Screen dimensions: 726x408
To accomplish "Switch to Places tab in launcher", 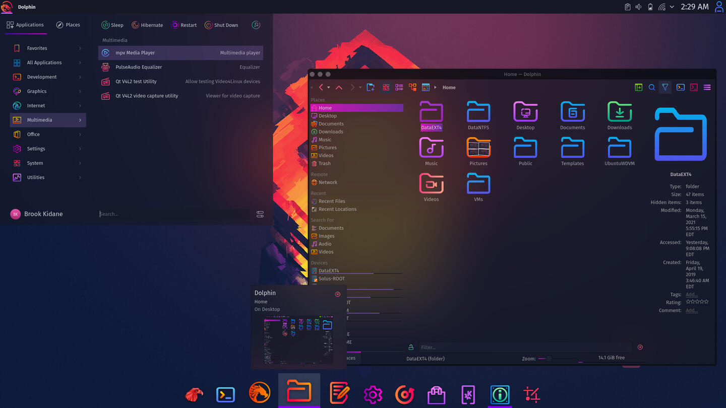I will click(68, 25).
